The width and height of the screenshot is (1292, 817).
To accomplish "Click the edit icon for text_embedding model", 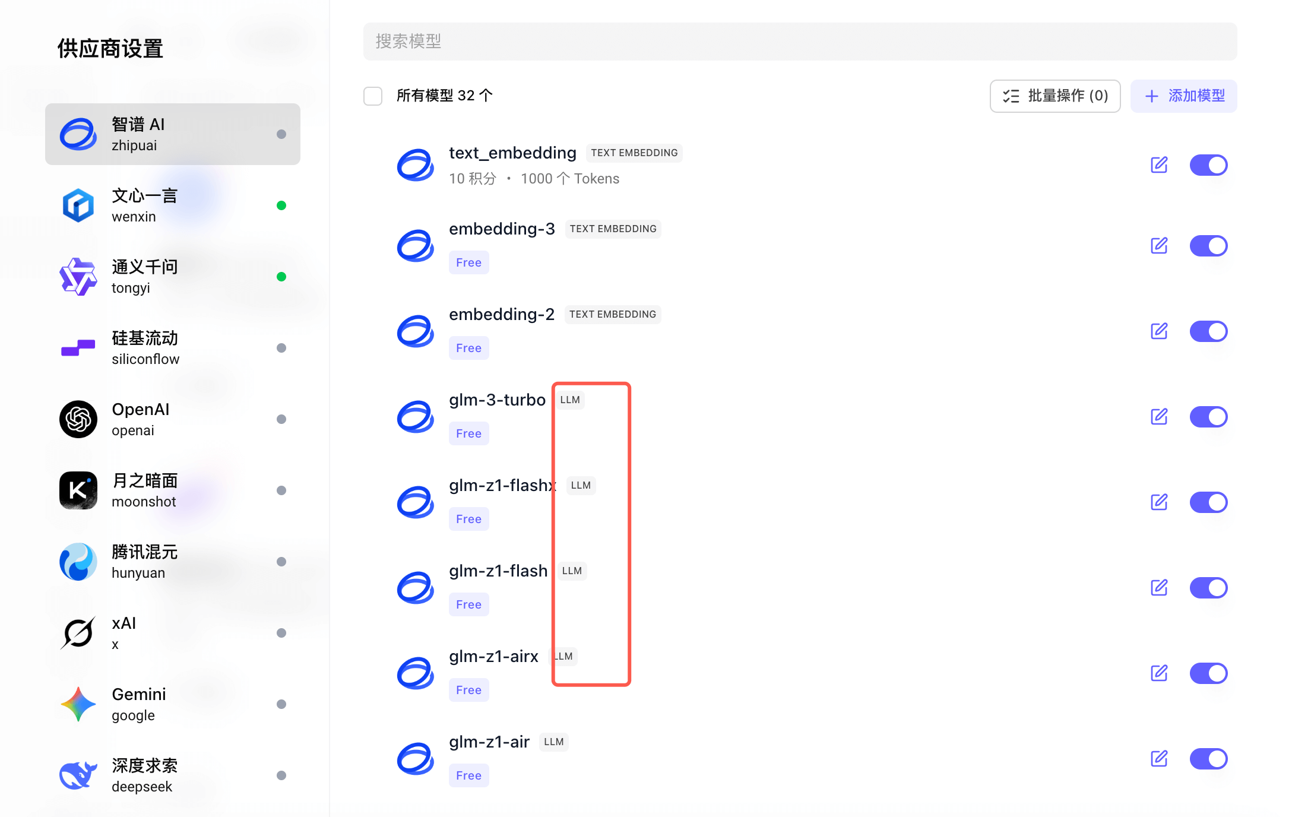I will [1159, 165].
